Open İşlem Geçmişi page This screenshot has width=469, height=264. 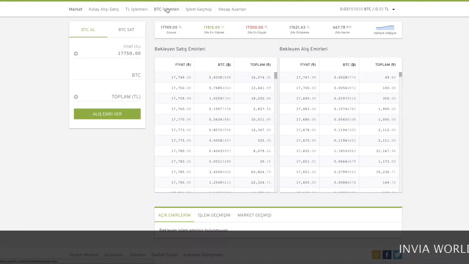(199, 9)
